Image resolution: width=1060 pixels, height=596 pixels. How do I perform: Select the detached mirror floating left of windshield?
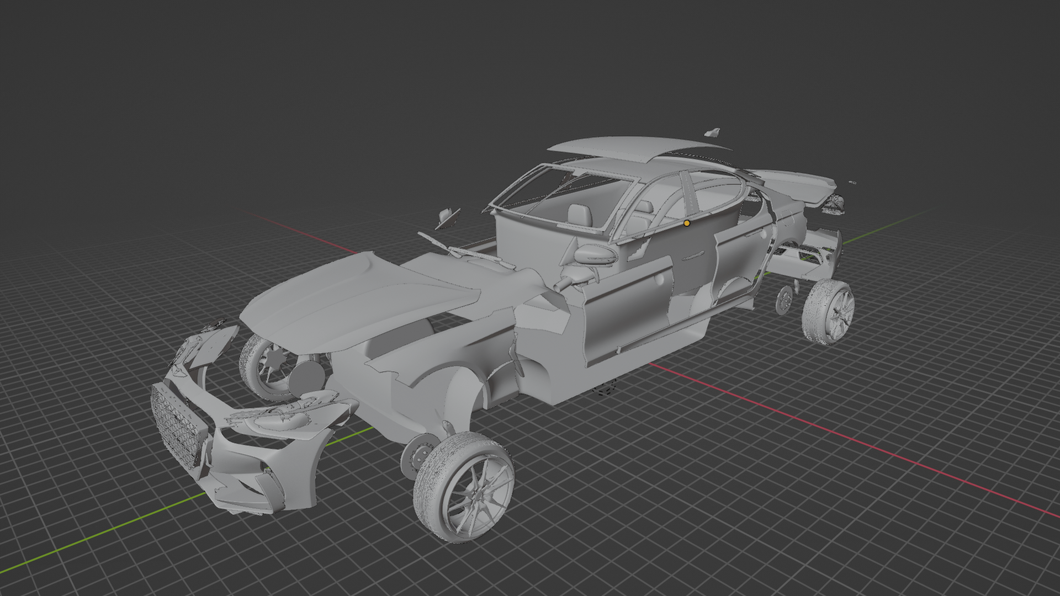coord(447,218)
